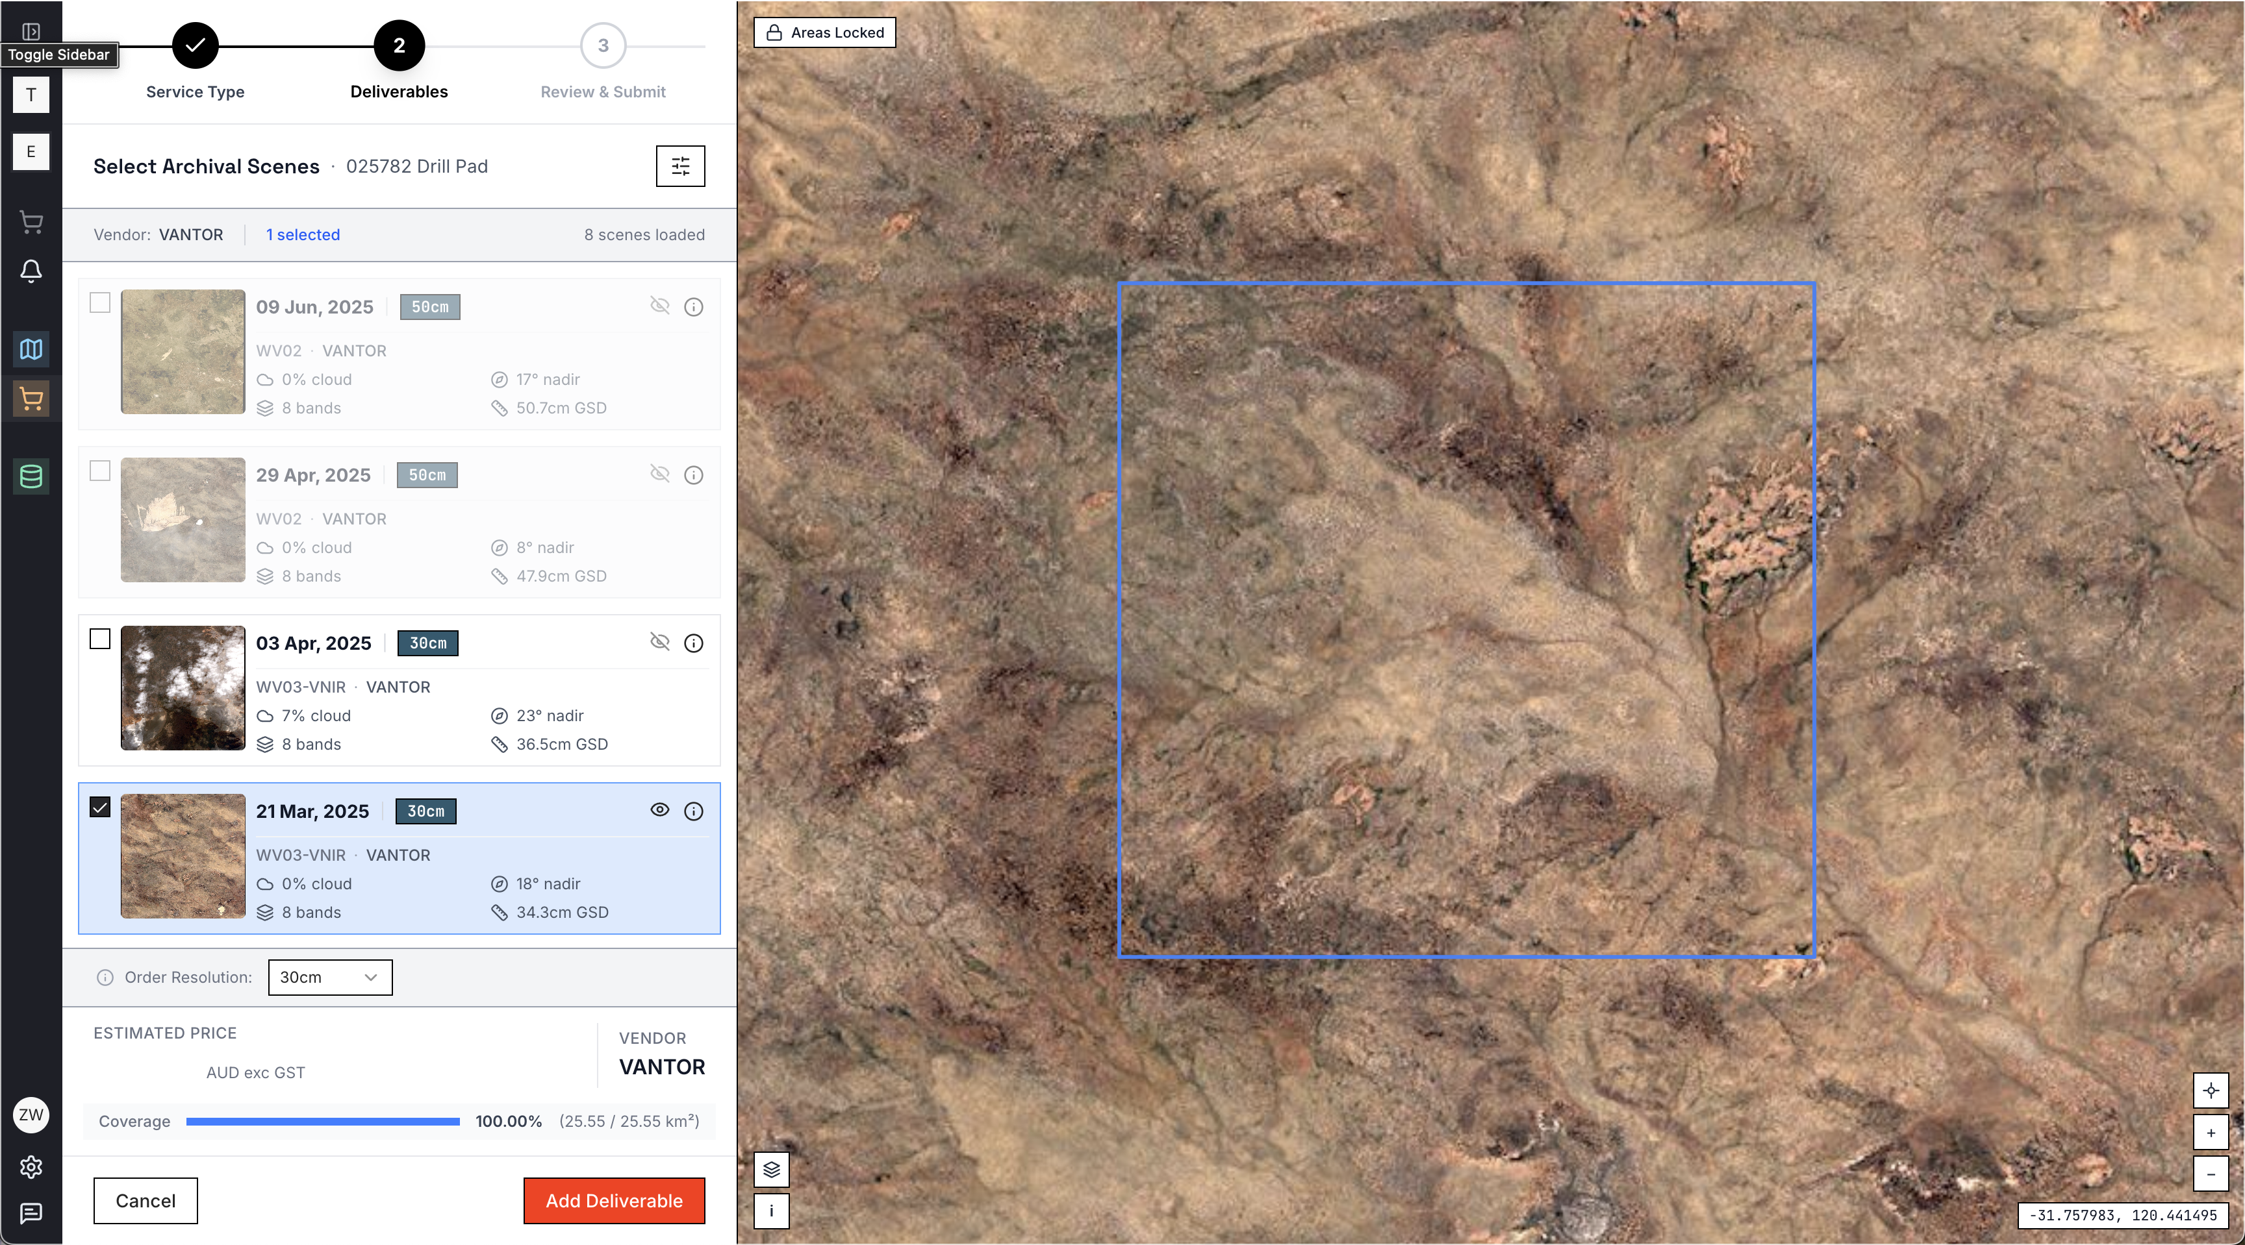This screenshot has height=1245, width=2245.
Task: Open the map info icon
Action: pyautogui.click(x=770, y=1212)
